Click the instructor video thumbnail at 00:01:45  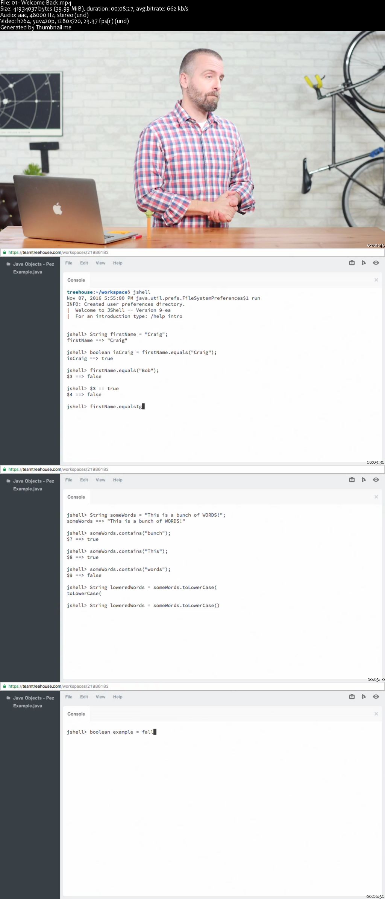click(x=192, y=140)
